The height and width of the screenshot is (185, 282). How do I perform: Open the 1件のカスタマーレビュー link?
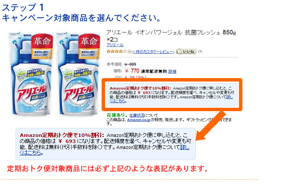pyautogui.click(x=153, y=52)
